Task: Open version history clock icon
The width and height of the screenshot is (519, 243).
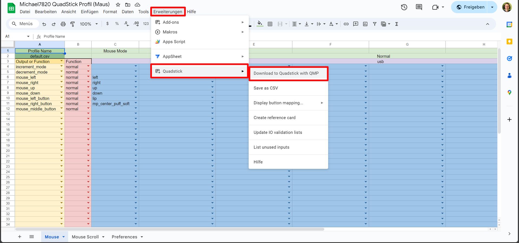Action: (x=404, y=7)
